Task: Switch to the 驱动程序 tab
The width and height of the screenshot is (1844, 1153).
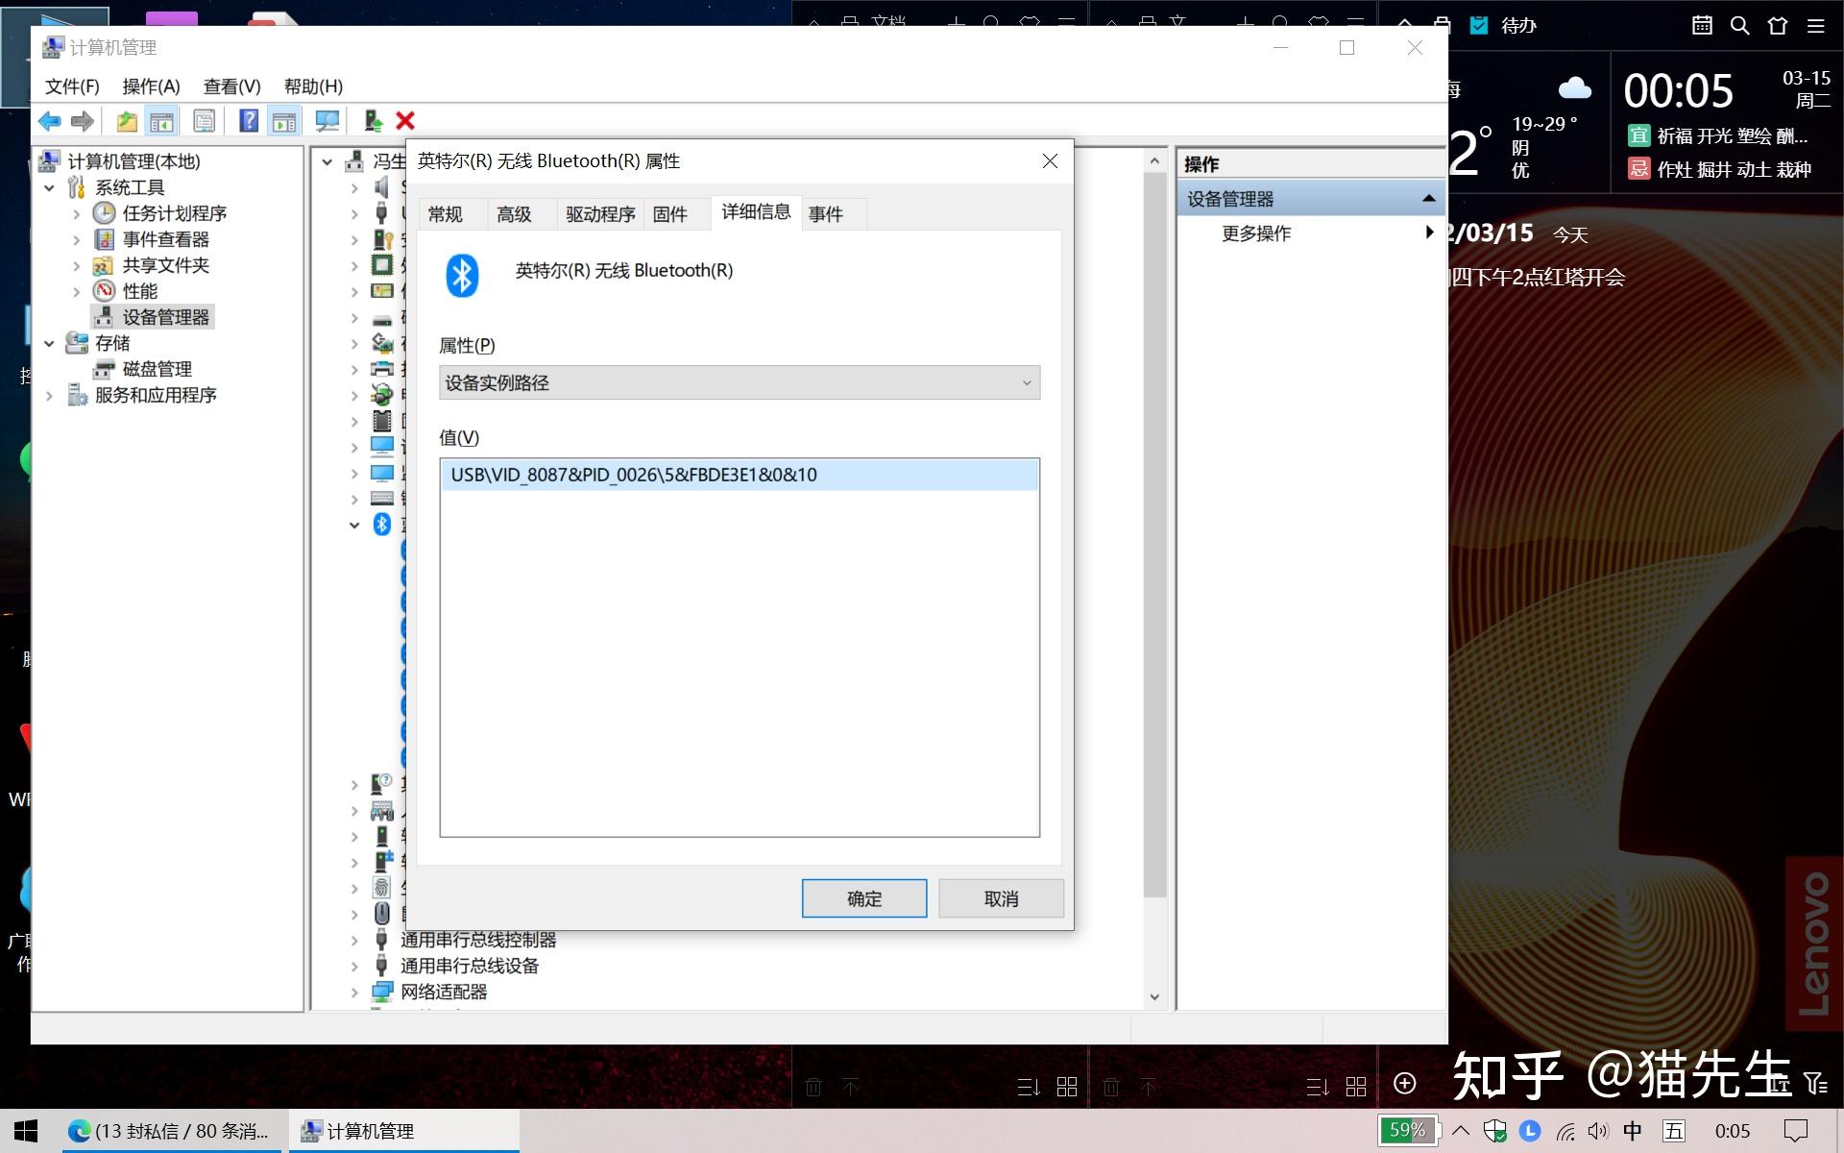Action: (x=600, y=214)
